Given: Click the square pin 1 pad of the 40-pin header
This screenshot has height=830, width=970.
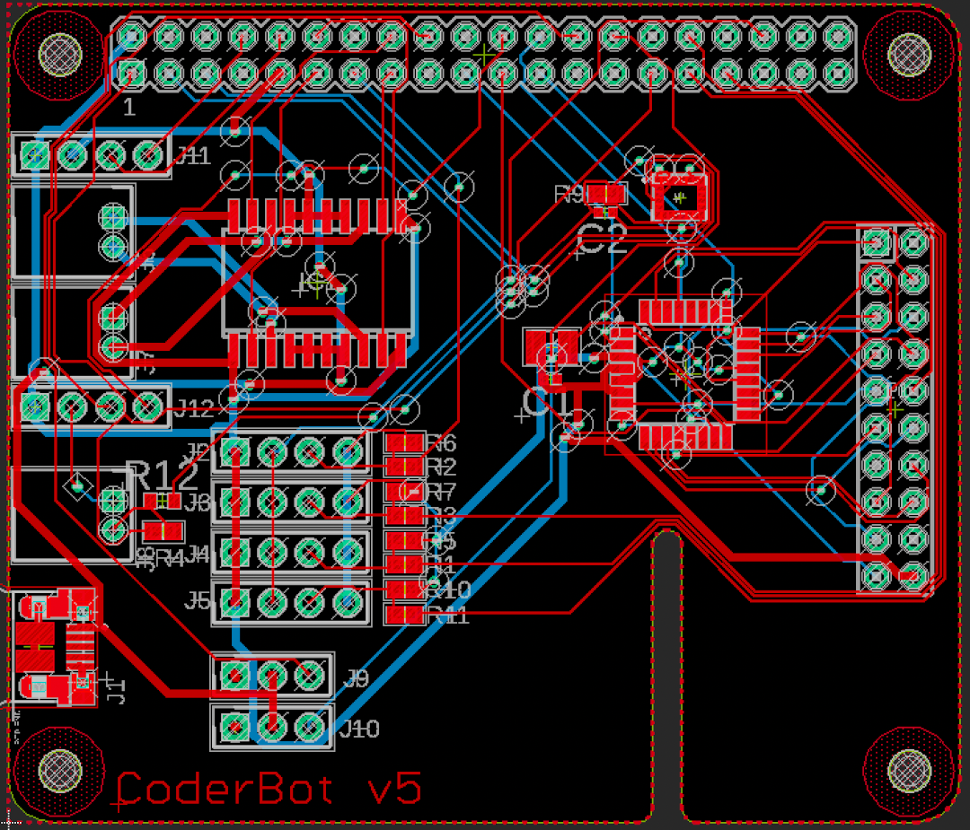Looking at the screenshot, I should point(131,74).
